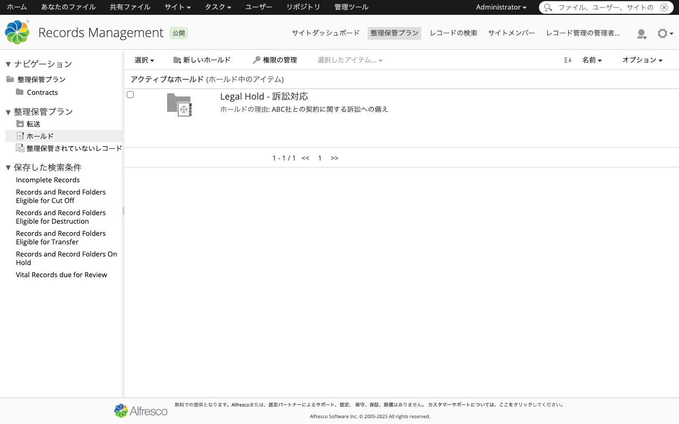Viewport: 679px width, 424px height.
Task: Click the unfiled records icon
Action: (x=20, y=148)
